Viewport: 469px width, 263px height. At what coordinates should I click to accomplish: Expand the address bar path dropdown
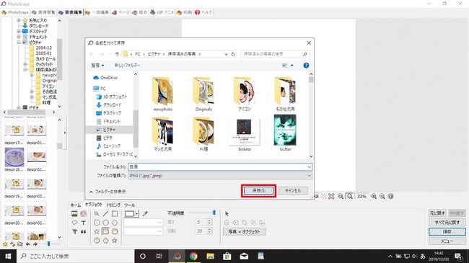(x=226, y=54)
